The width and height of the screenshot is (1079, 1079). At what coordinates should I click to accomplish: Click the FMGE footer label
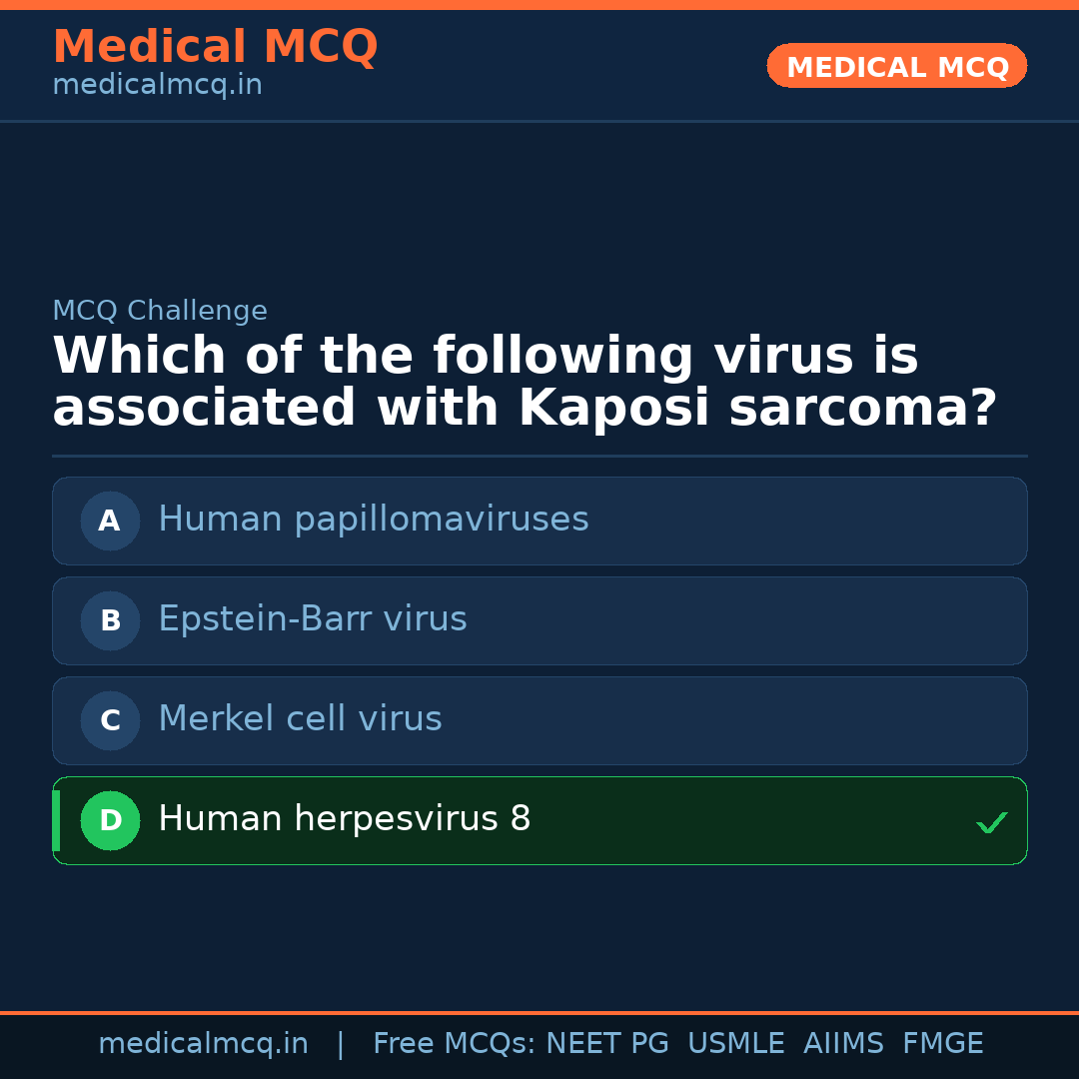(x=943, y=1044)
